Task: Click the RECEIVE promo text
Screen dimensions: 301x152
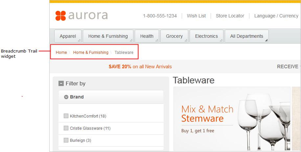Action: click(289, 67)
